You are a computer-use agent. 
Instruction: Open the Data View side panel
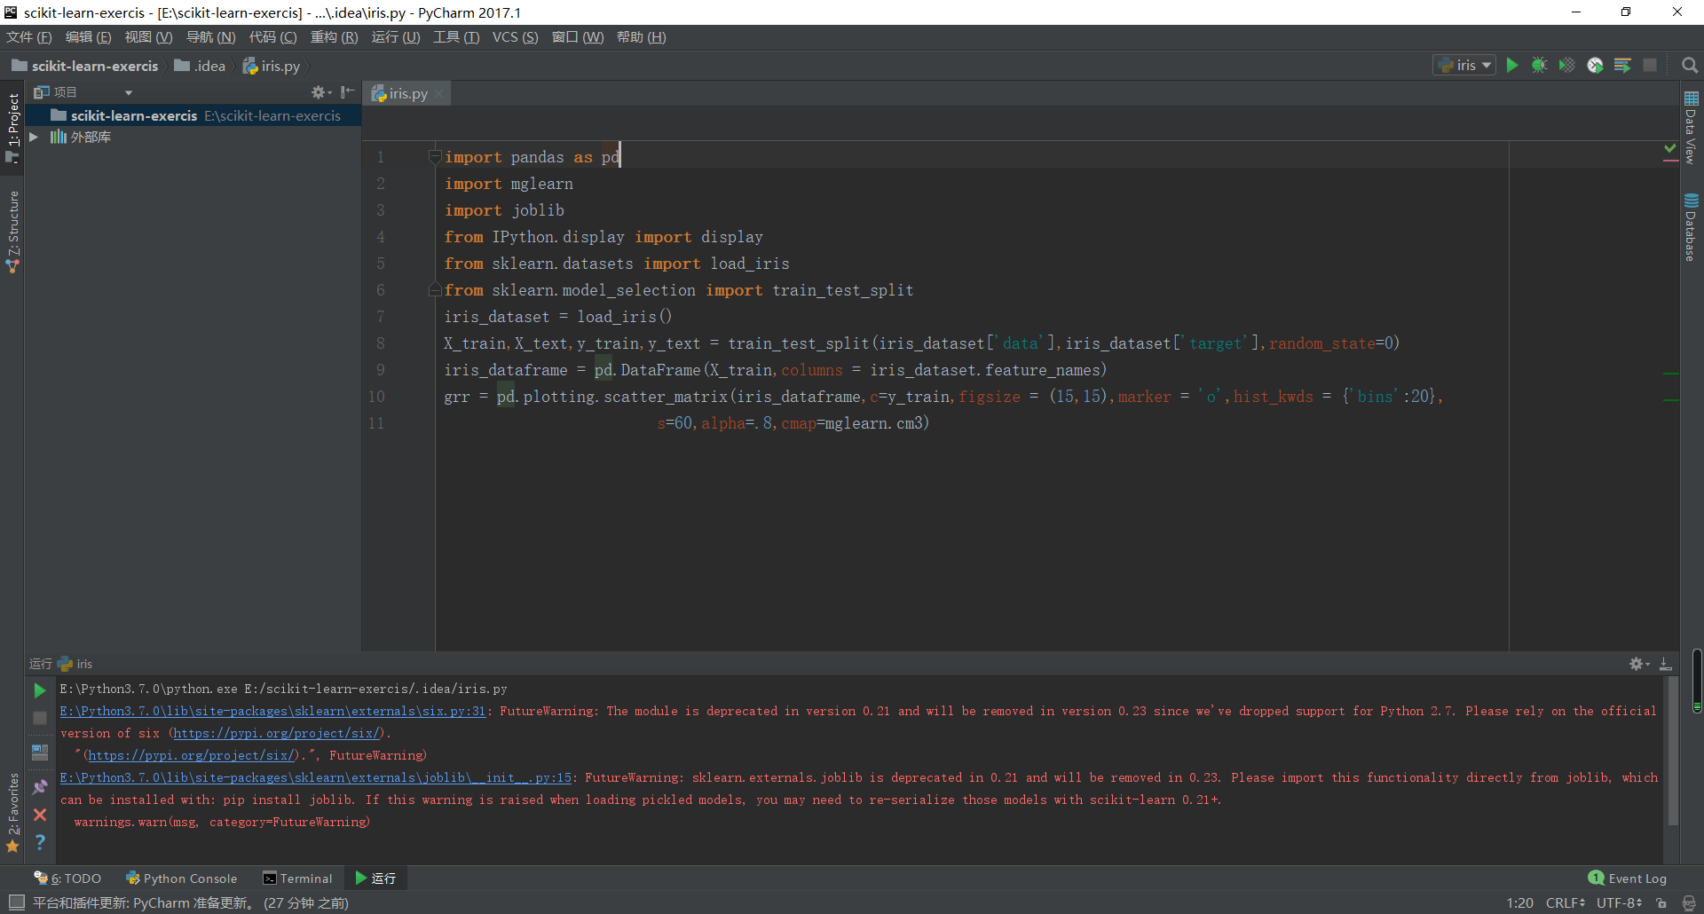click(x=1691, y=128)
